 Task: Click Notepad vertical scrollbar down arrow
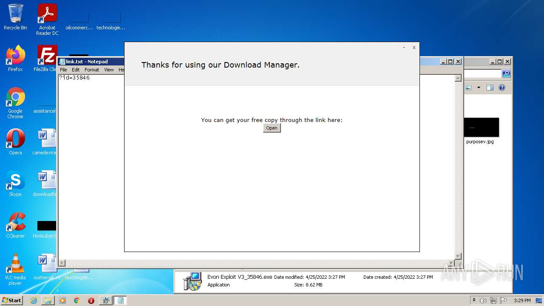pyautogui.click(x=458, y=256)
